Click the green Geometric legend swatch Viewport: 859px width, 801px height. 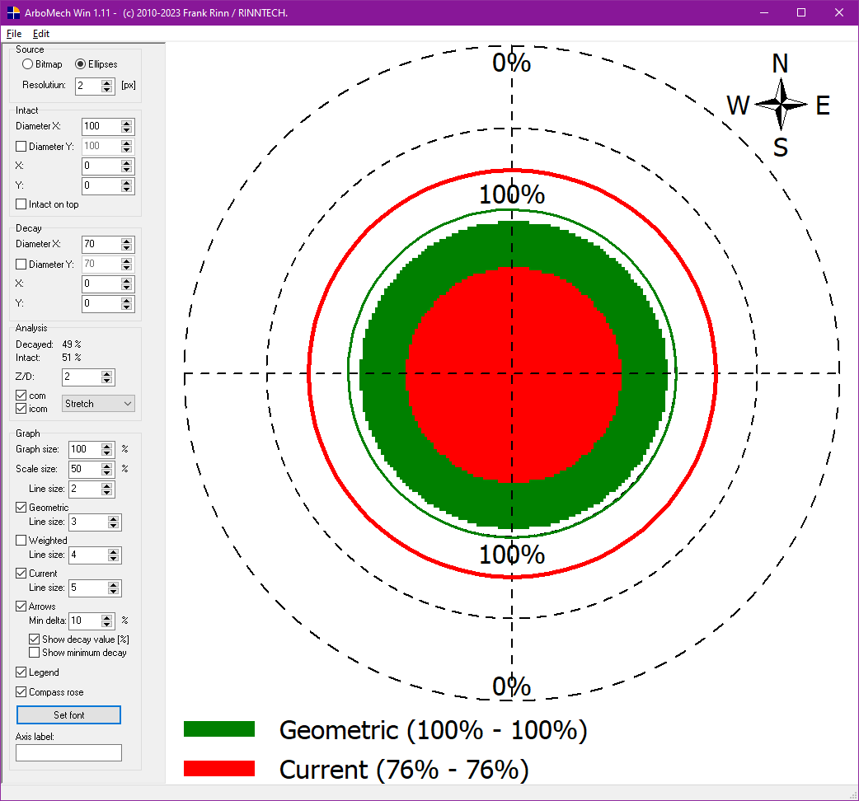click(x=218, y=728)
